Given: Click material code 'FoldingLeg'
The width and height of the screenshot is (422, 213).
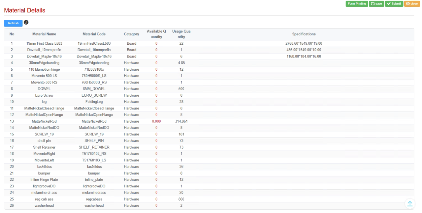Looking at the screenshot, I should (x=94, y=102).
